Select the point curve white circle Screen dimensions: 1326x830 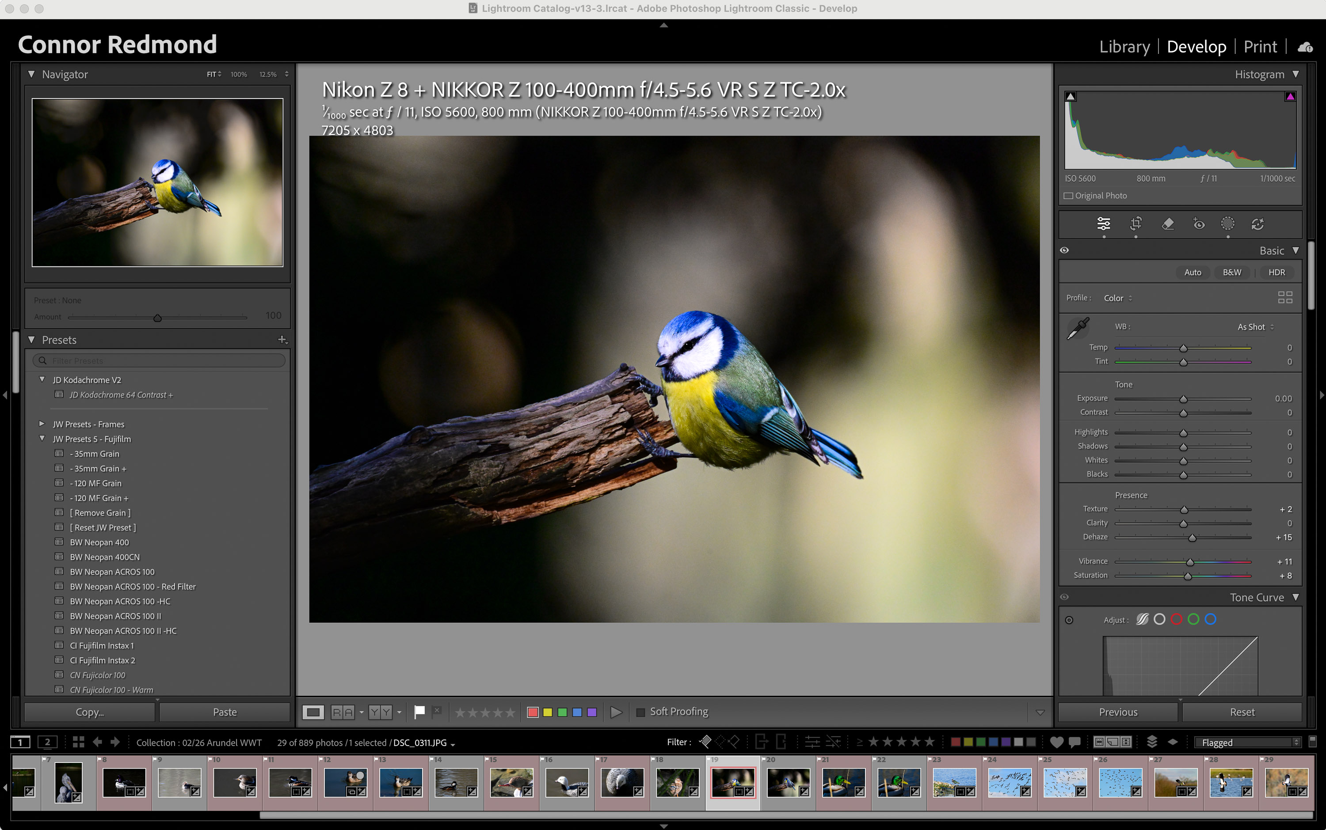coord(1159,619)
